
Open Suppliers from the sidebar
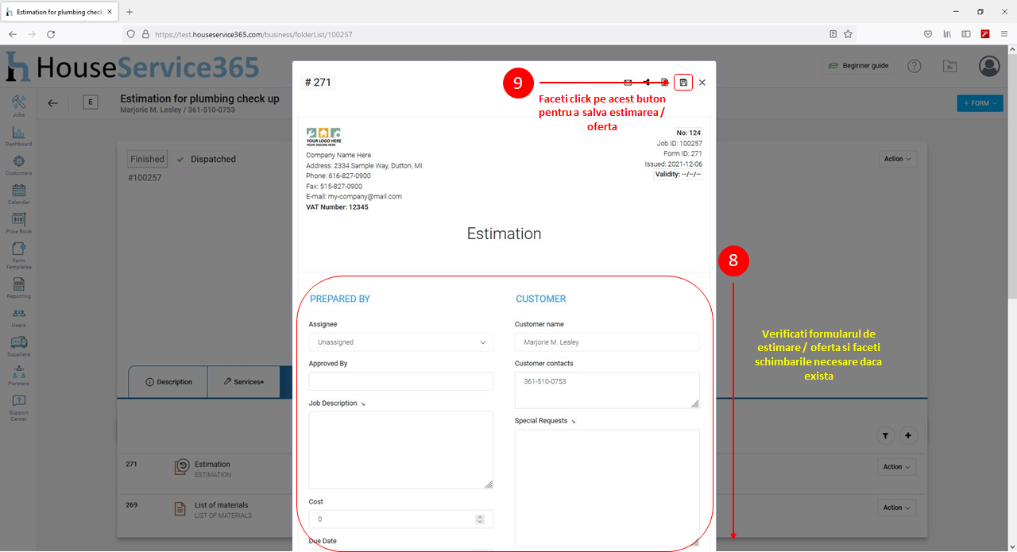[18, 346]
